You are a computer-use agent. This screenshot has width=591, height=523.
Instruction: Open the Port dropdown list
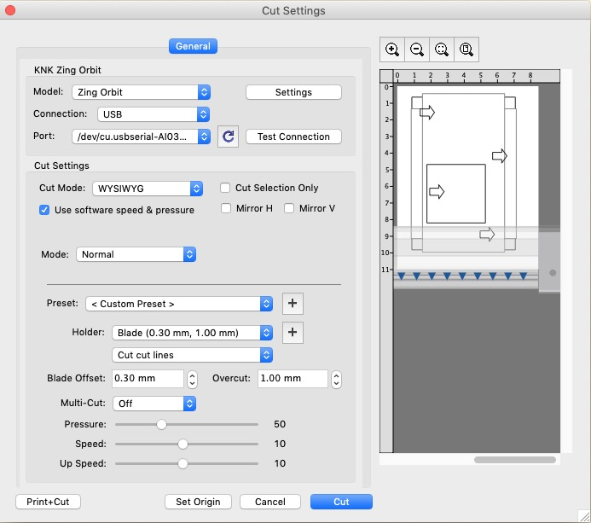tap(141, 137)
